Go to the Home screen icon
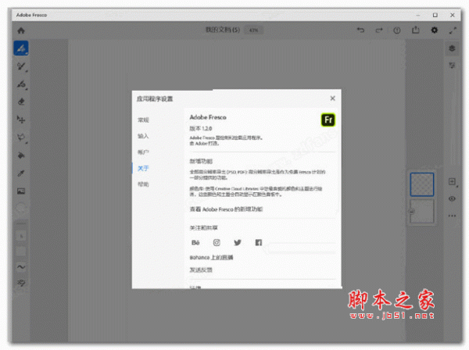The width and height of the screenshot is (469, 350). pyautogui.click(x=21, y=30)
